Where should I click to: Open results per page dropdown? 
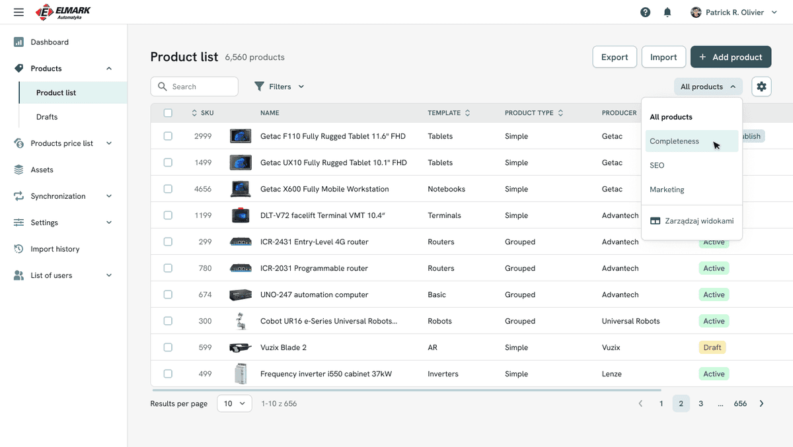pyautogui.click(x=235, y=403)
